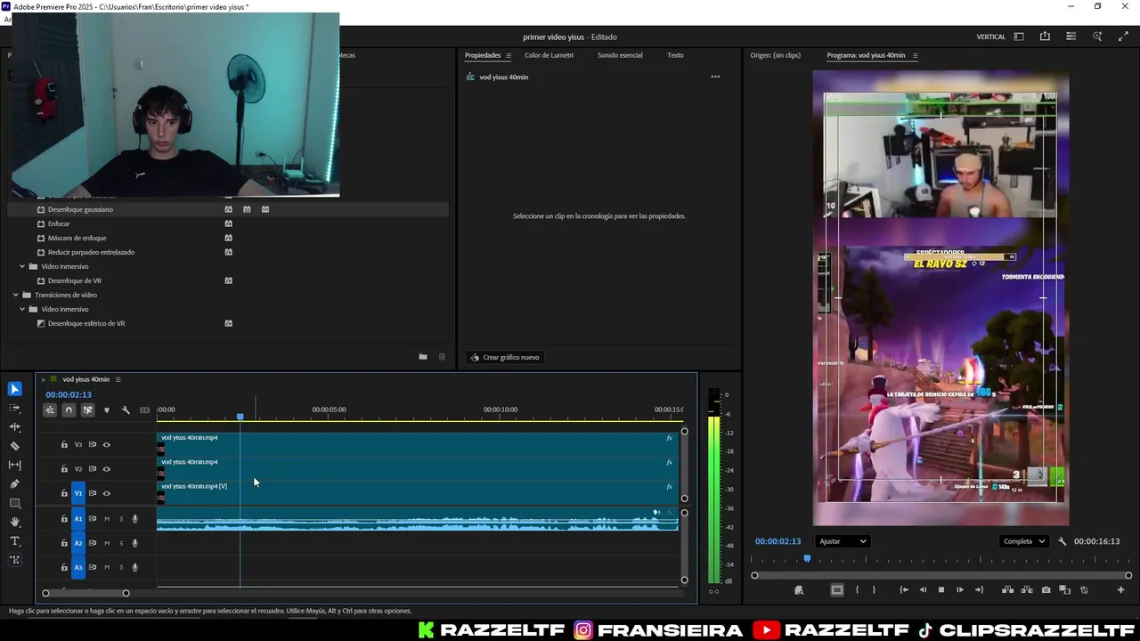This screenshot has width=1140, height=641.
Task: Click the Extract button in Program monitor
Action: coord(1027,590)
